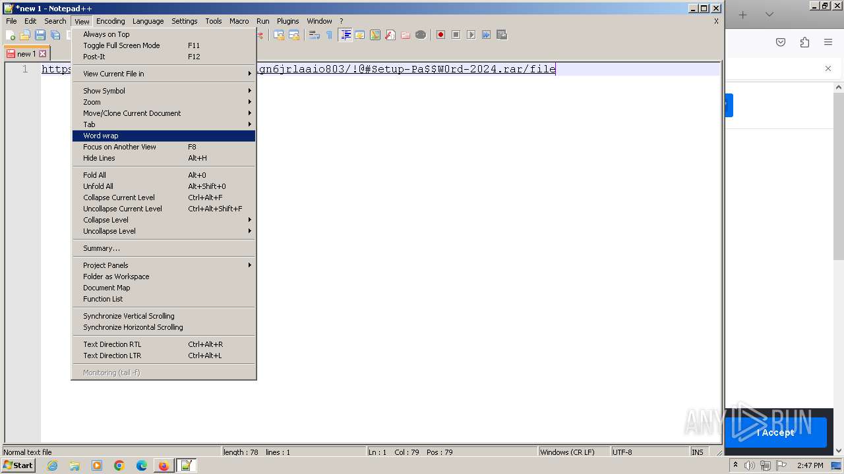Expand the Tab submenu in the View menu
844x474 pixels.
coord(164,124)
